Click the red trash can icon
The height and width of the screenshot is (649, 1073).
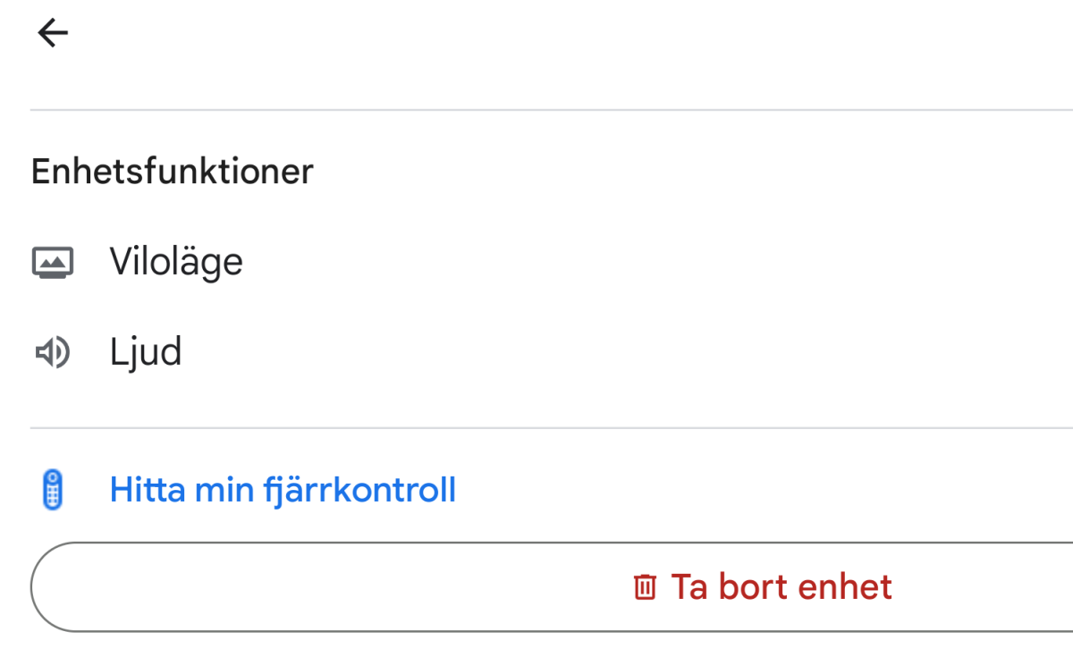point(645,587)
